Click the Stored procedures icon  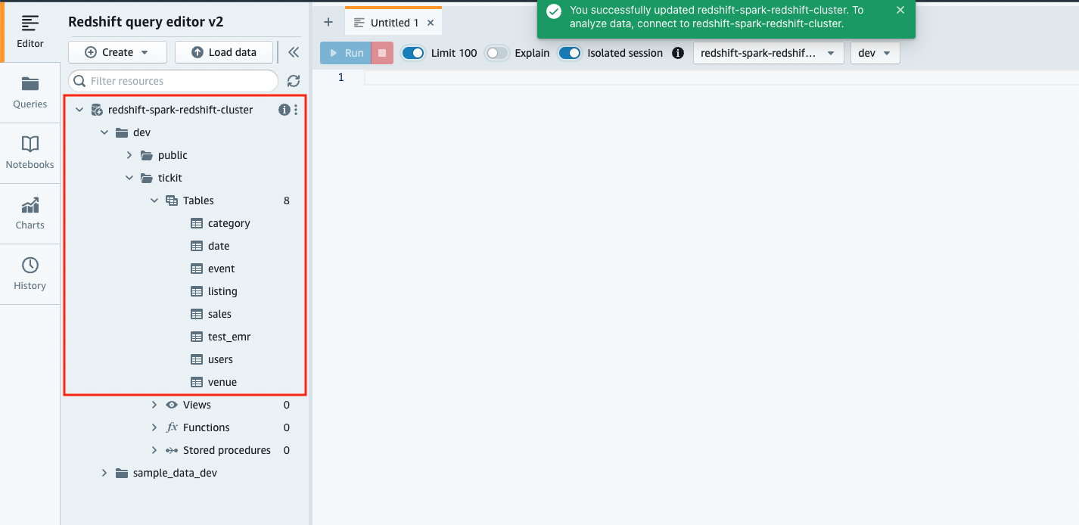point(172,450)
